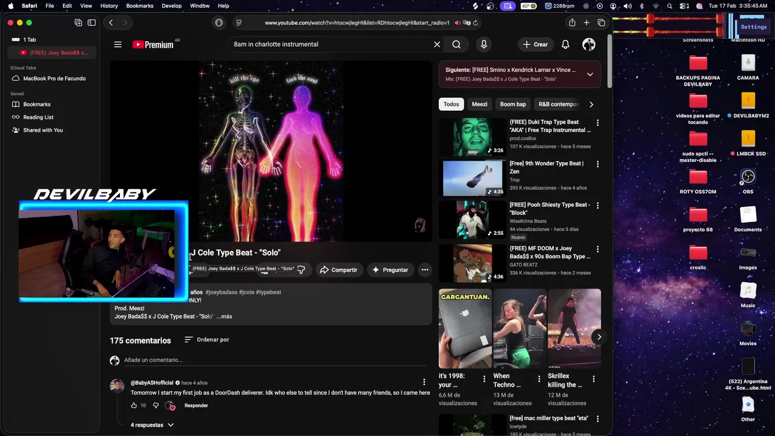Show Safari tab overview icon
Viewport: 775px width, 436px height.
(601, 22)
